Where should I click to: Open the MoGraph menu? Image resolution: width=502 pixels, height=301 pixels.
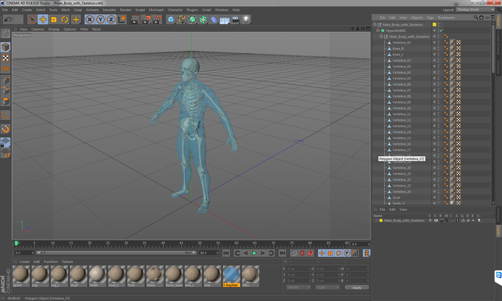coord(156,10)
